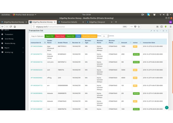Click the Copy to Clipboard button

click(37, 36)
